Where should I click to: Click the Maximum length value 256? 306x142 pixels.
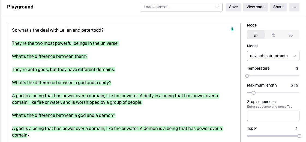tap(294, 85)
